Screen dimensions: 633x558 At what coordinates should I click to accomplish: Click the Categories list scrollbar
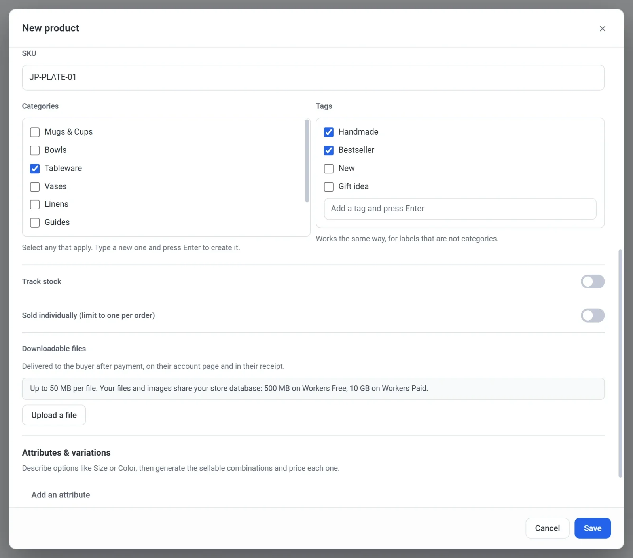pyautogui.click(x=307, y=161)
